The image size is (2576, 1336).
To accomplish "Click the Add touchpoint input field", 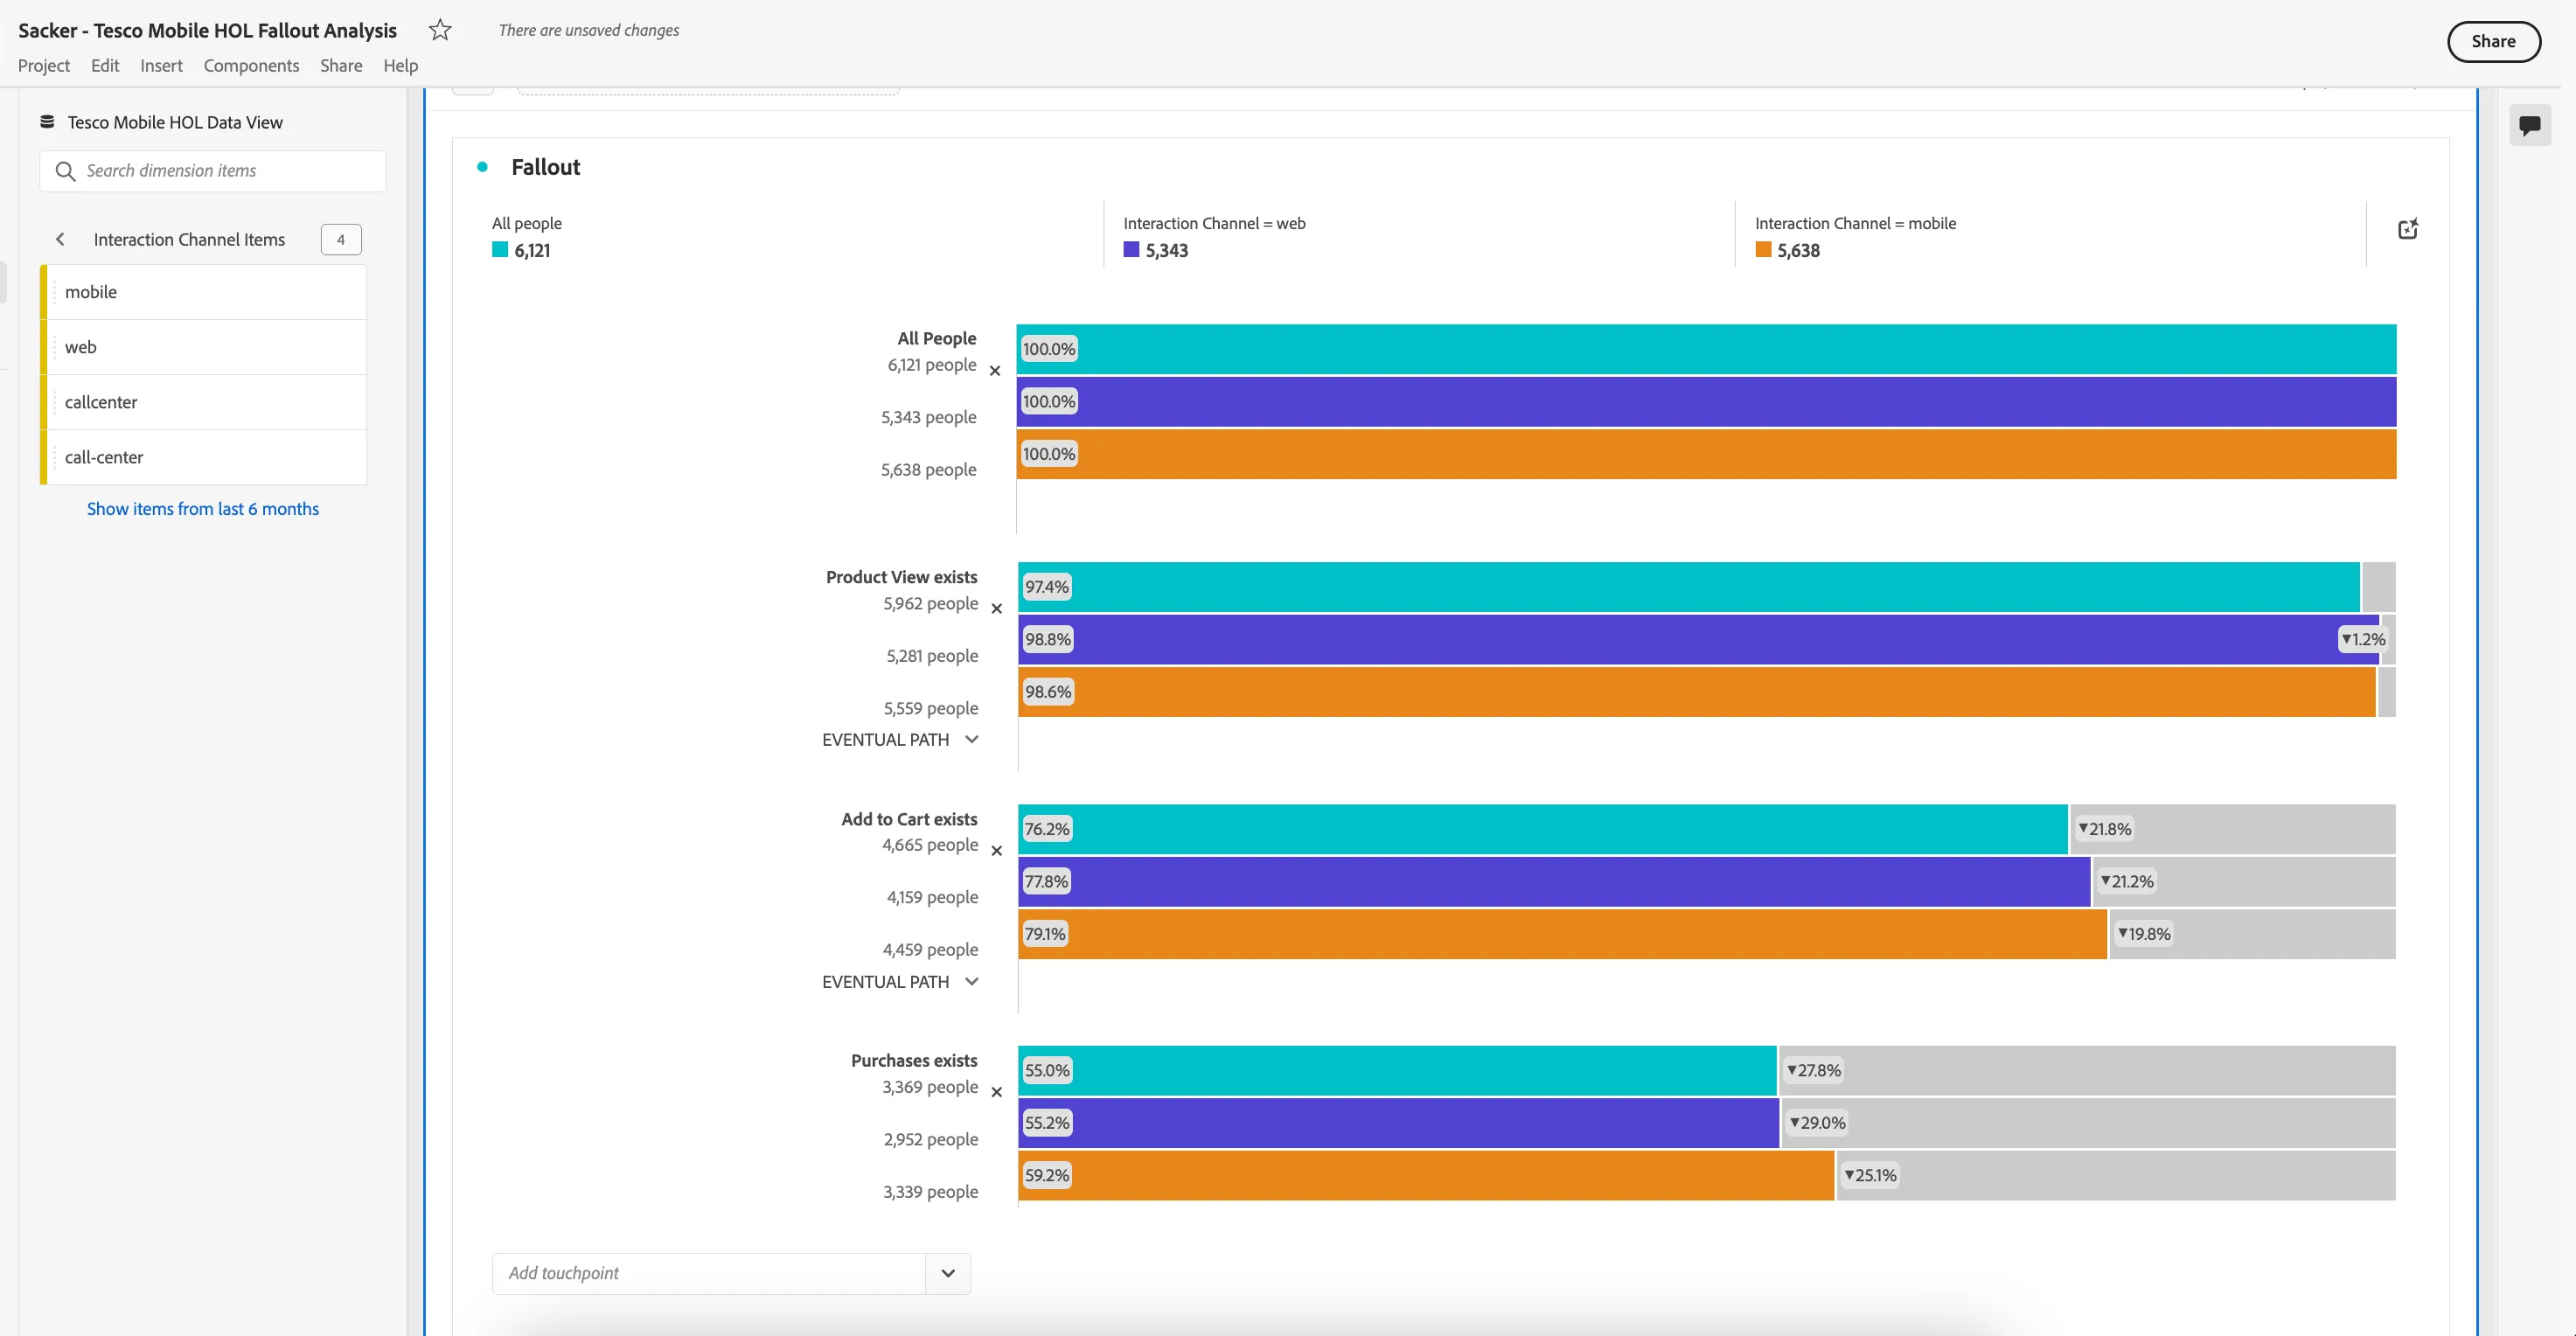I will point(709,1273).
